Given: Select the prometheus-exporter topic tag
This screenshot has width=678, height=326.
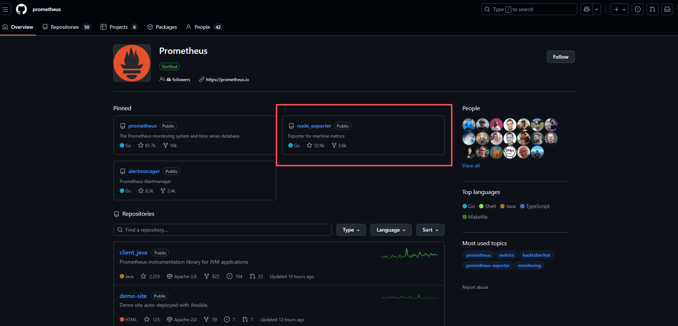Looking at the screenshot, I should 488,266.
